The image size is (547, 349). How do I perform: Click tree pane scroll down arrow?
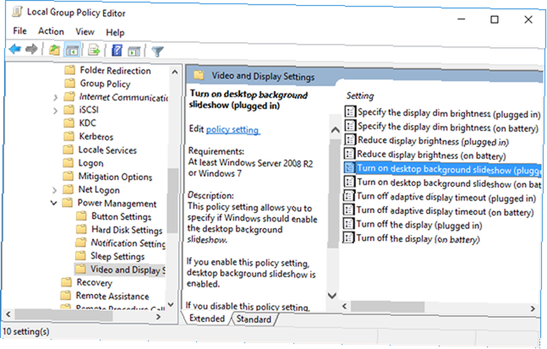tap(171, 304)
